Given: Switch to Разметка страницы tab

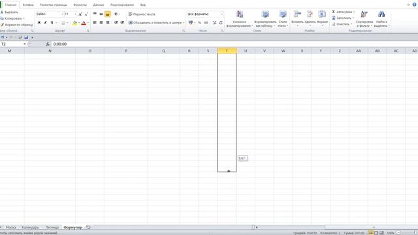Looking at the screenshot, I should pos(54,5).
